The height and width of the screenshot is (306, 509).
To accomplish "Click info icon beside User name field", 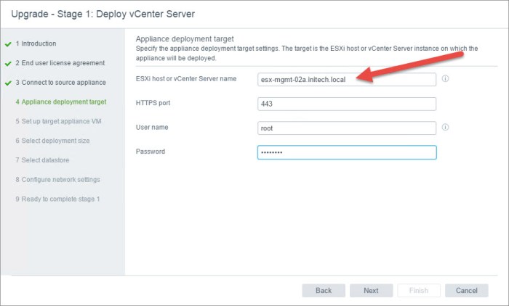I will click(x=445, y=127).
